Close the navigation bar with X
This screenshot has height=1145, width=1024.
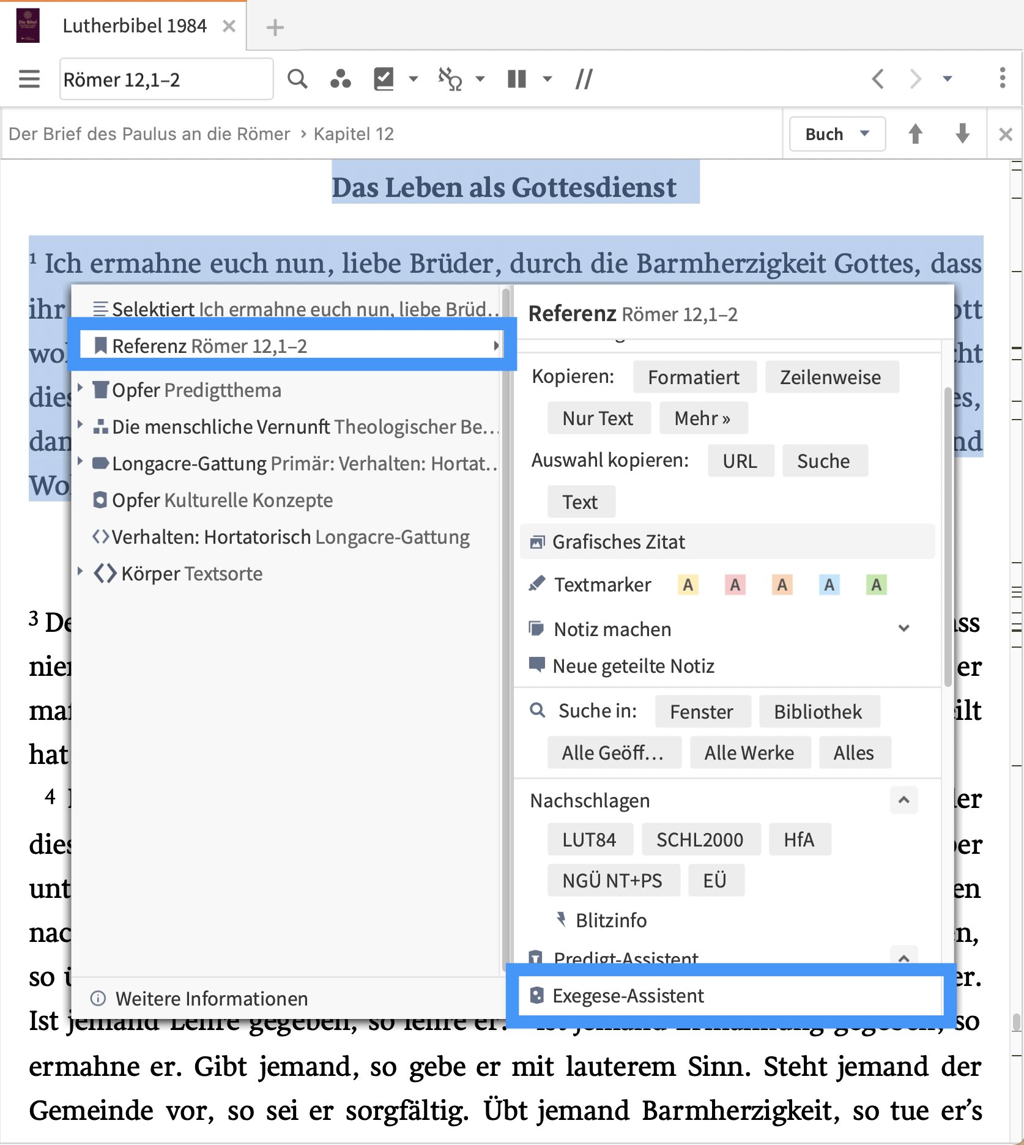tap(1006, 134)
